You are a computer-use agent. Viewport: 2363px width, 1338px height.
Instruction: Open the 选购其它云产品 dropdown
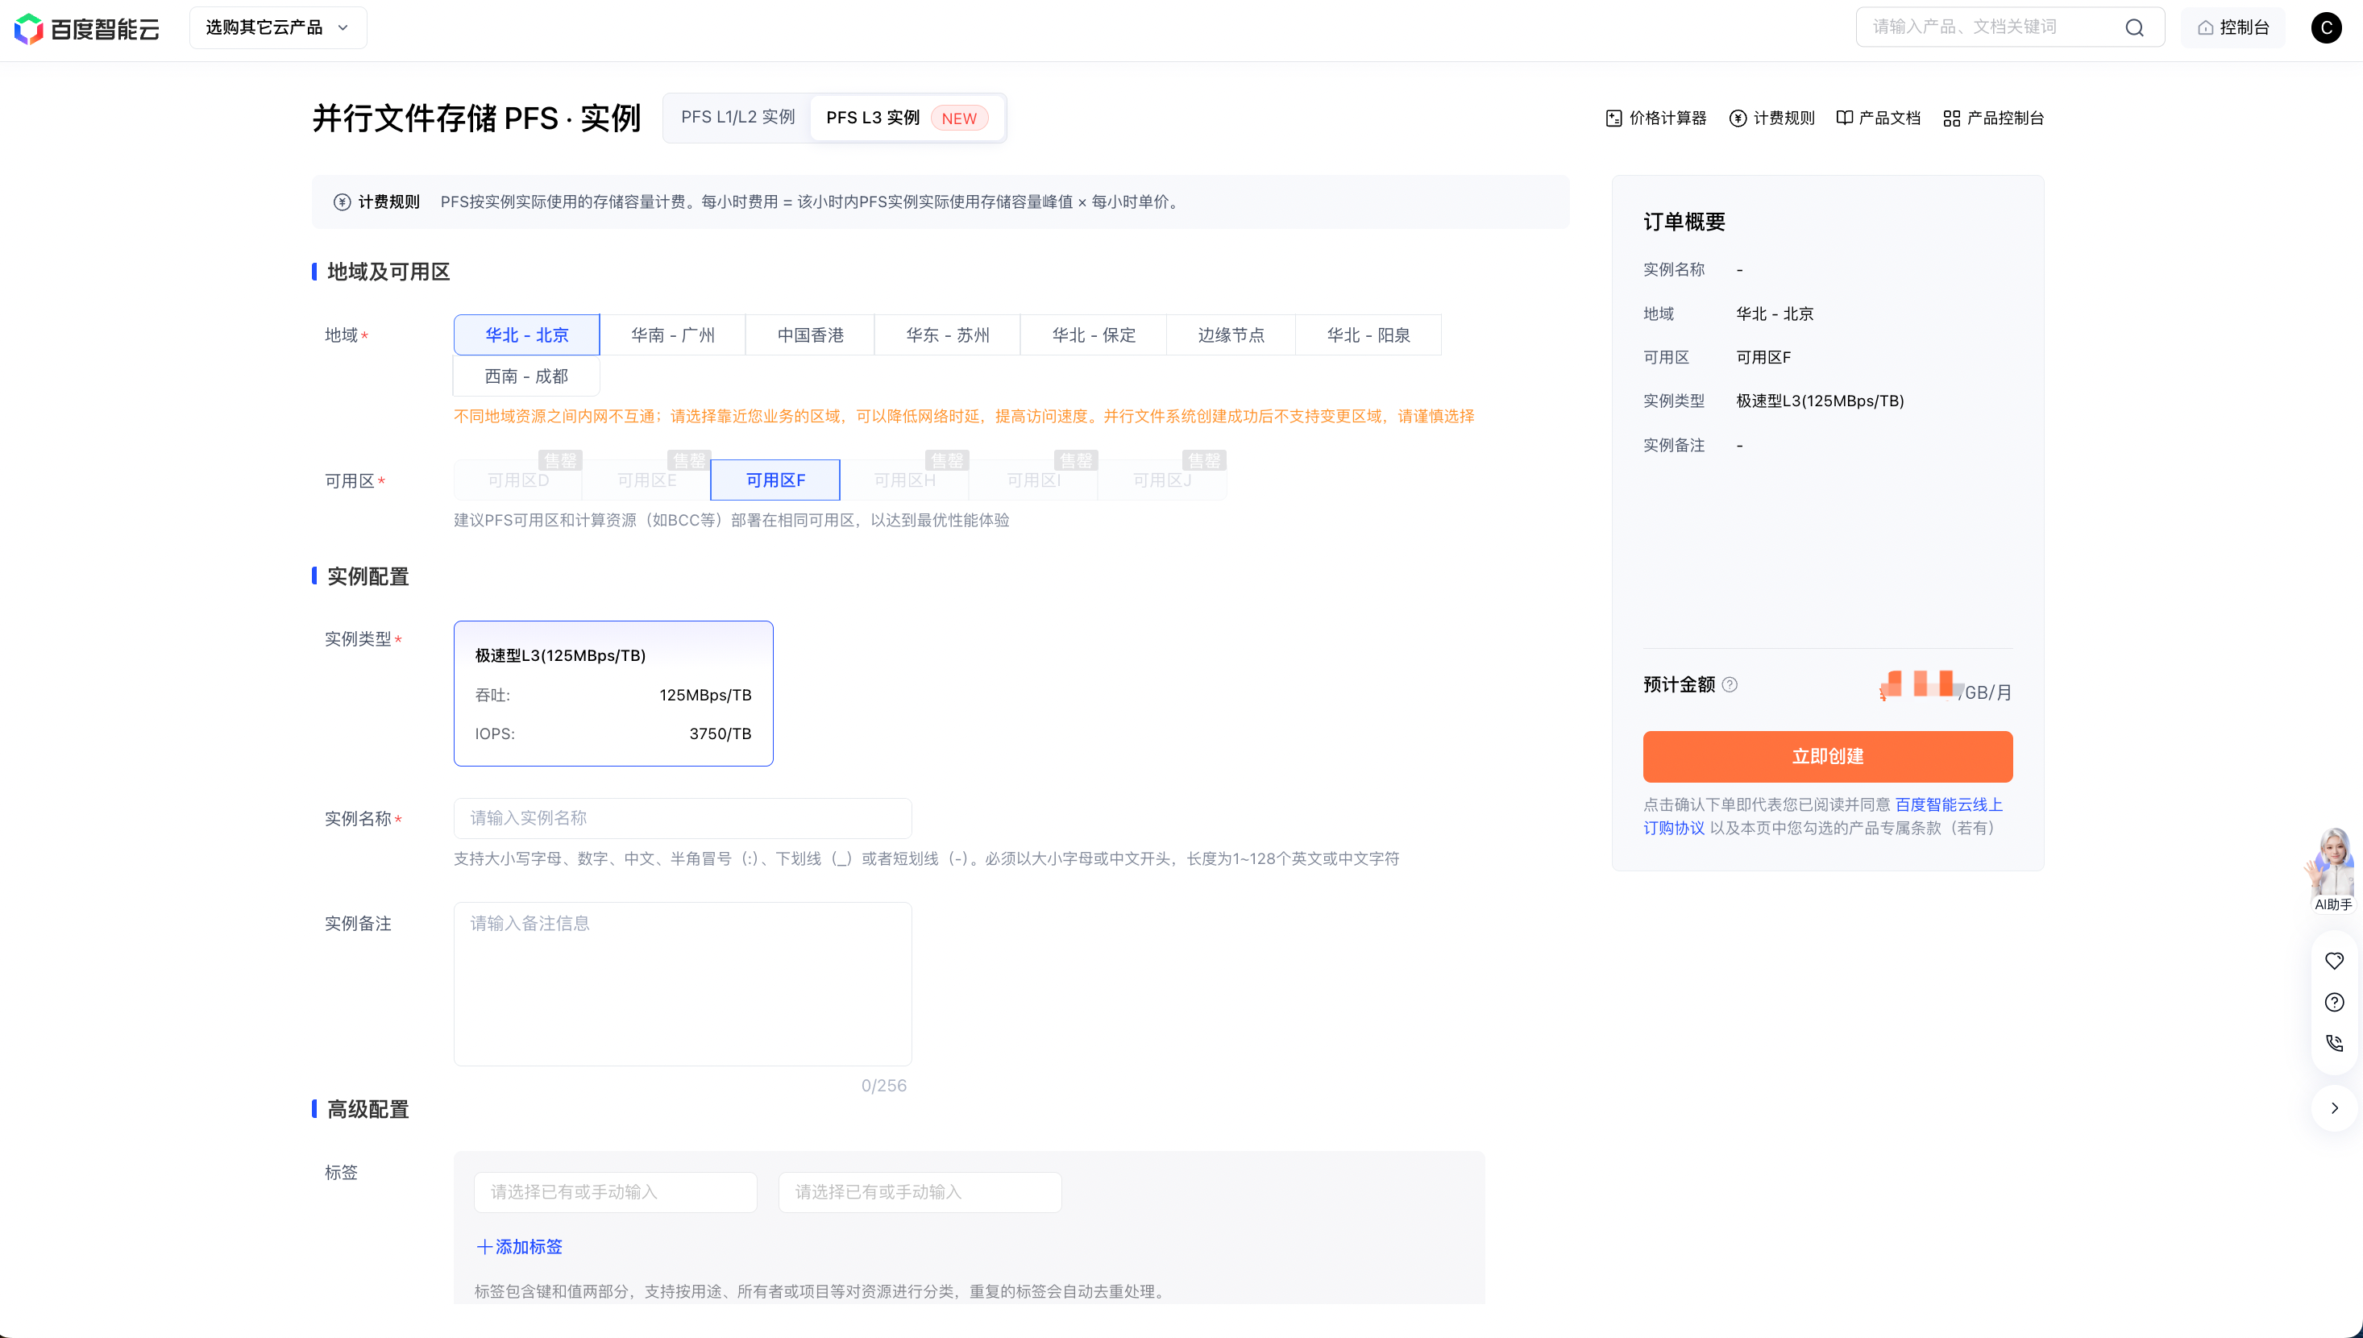coord(277,27)
